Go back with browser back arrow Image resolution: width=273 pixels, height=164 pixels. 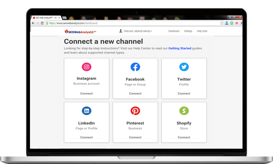coord(33,23)
